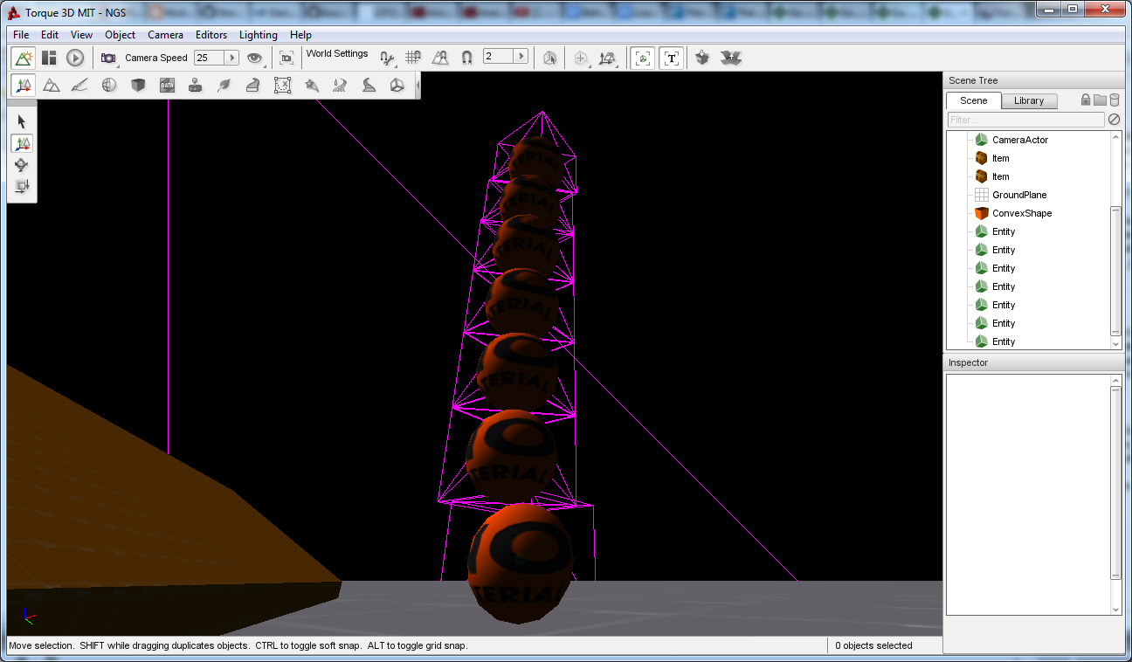Choose the Scale selection tool

22,185
